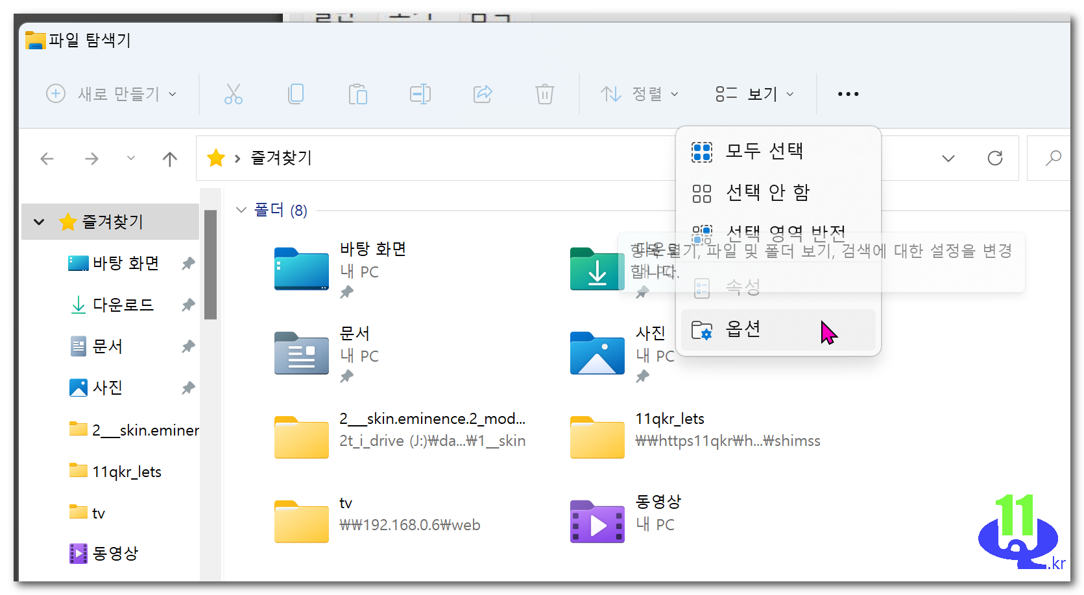Open the 정렬 (Sort) dropdown
This screenshot has width=1084, height=595.
point(640,94)
